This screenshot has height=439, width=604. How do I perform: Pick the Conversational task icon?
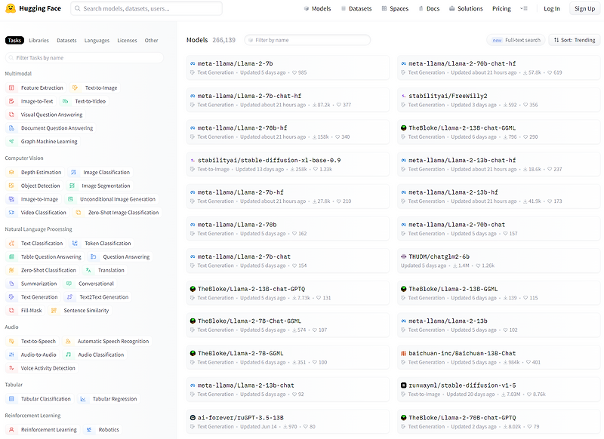(x=69, y=284)
